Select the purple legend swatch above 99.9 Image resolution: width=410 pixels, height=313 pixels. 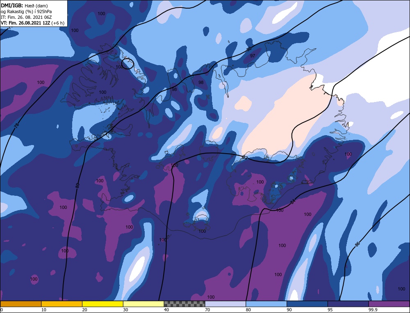click(389, 304)
